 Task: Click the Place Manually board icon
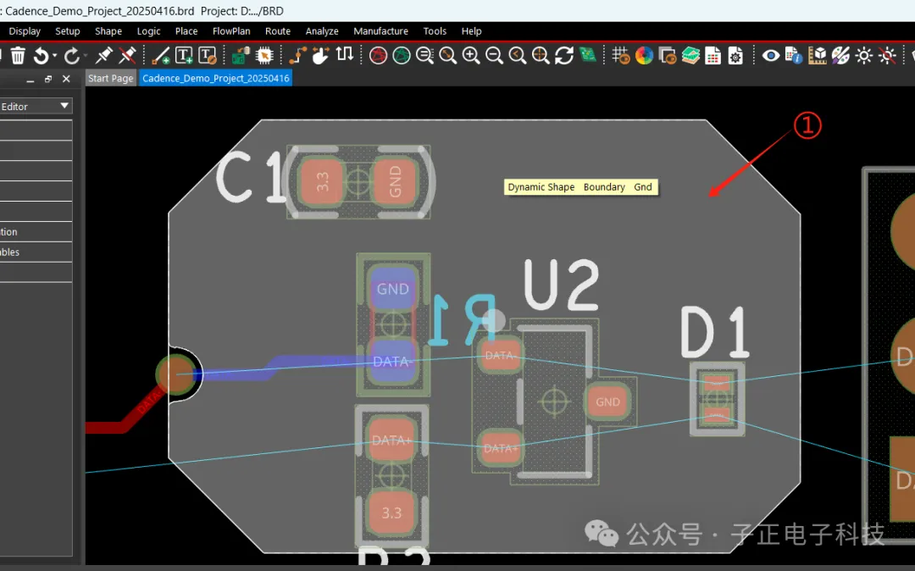click(241, 55)
